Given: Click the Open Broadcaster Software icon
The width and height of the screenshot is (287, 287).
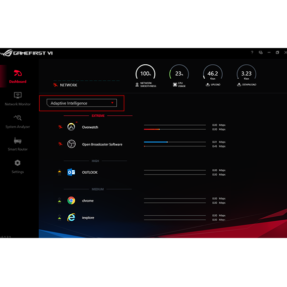Looking at the screenshot, I should (x=71, y=144).
